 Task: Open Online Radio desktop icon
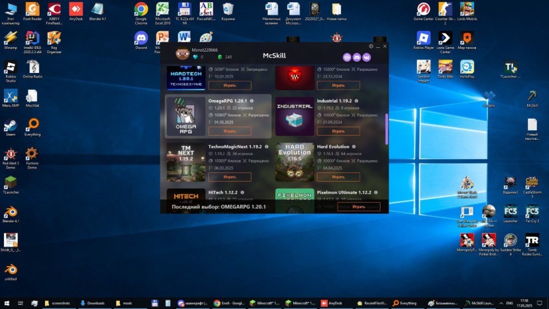[32, 69]
